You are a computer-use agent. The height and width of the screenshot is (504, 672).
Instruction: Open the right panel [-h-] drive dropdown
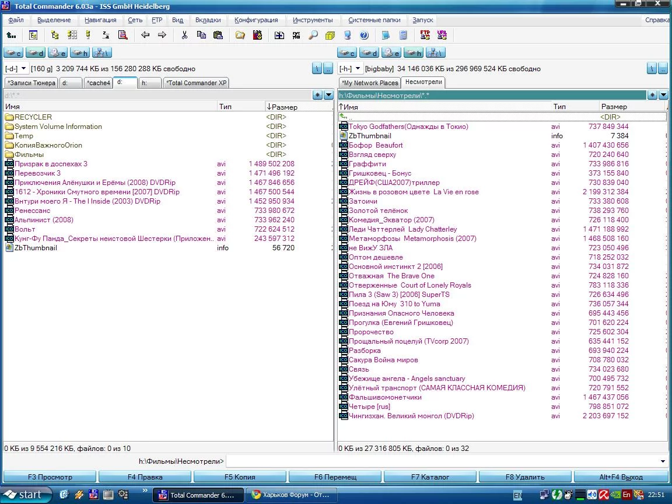click(358, 69)
